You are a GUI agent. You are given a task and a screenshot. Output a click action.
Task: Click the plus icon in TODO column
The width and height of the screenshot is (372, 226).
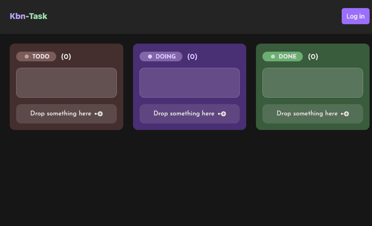coord(99,114)
